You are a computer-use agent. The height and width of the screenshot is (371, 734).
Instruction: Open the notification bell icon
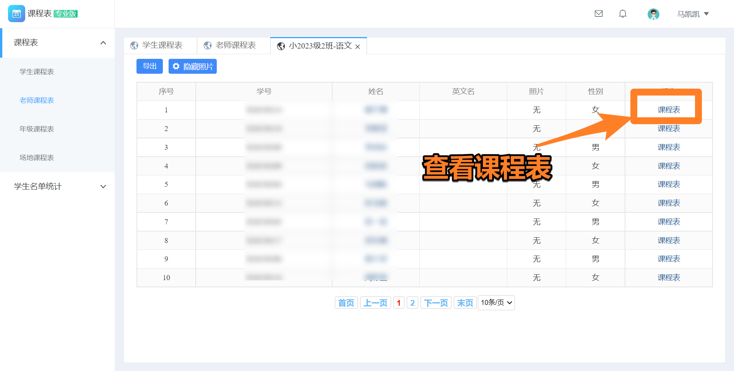(623, 14)
